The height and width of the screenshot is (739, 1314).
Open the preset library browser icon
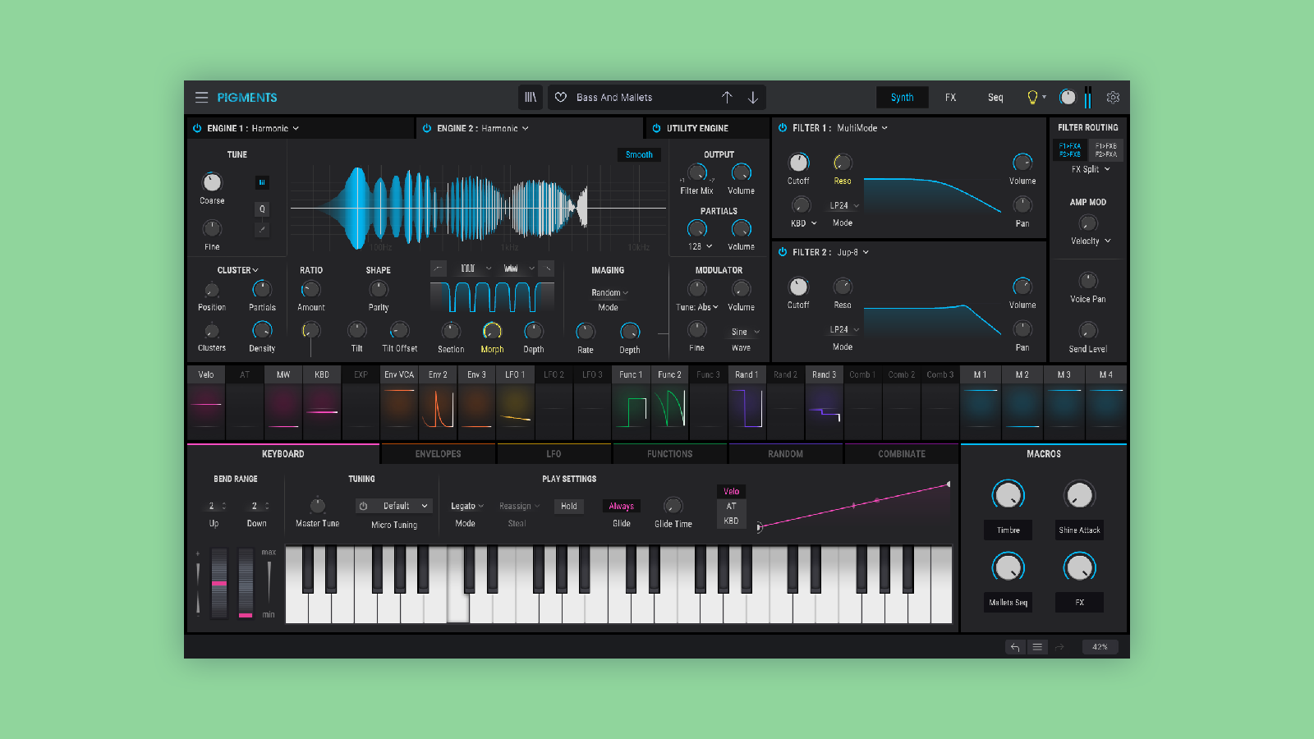click(531, 97)
